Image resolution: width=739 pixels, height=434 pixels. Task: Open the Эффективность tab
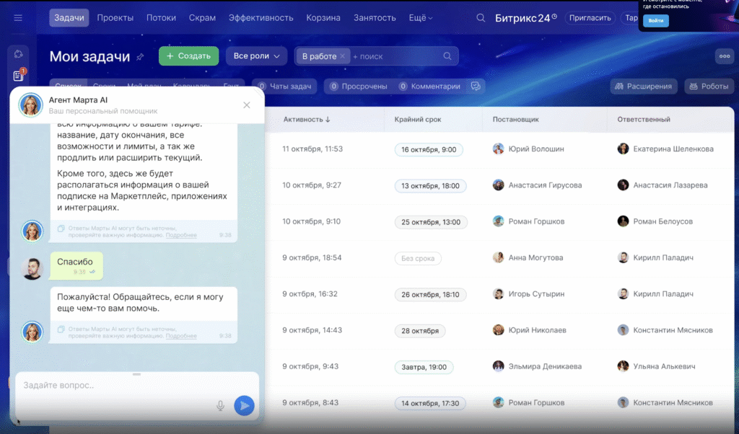(x=261, y=18)
